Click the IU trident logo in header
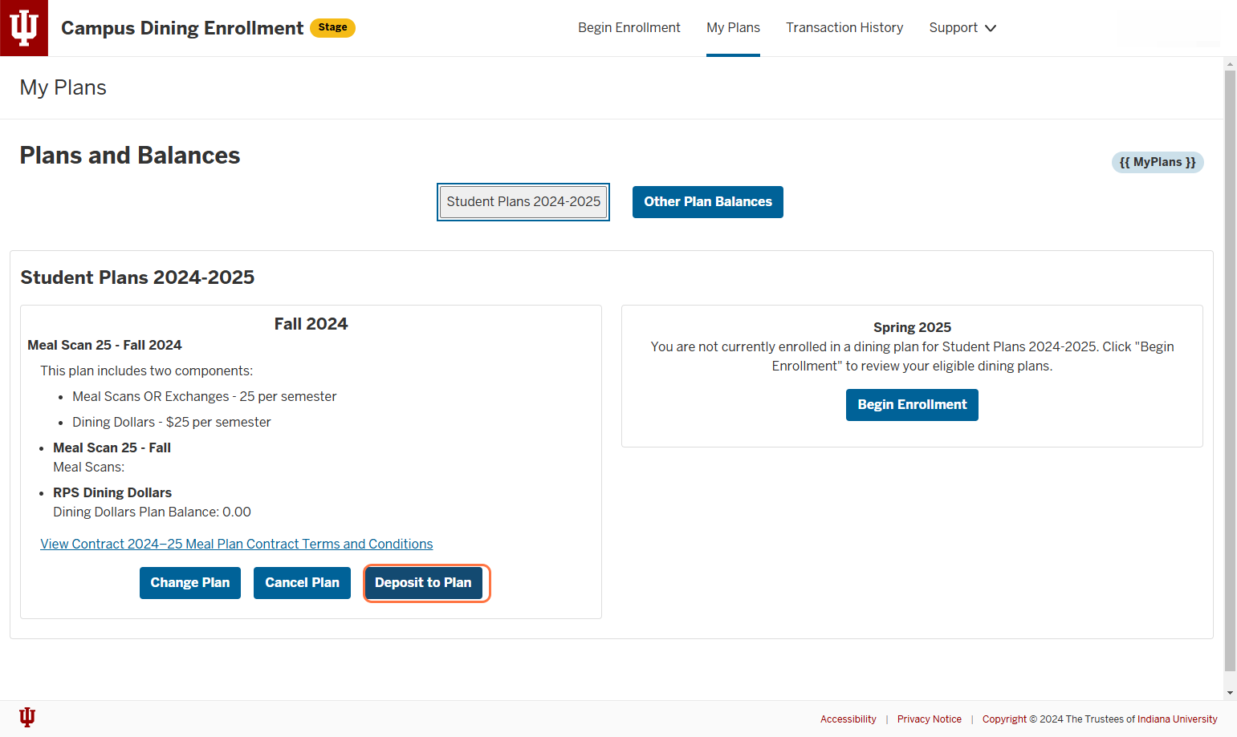This screenshot has width=1237, height=737. 24,28
